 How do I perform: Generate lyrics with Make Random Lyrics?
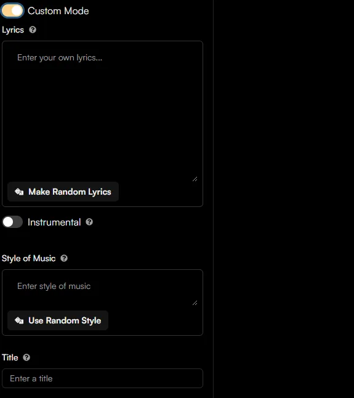click(x=63, y=192)
